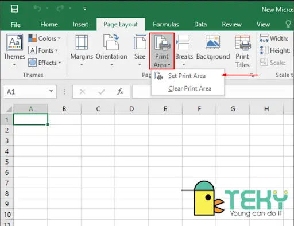The height and width of the screenshot is (226, 294).
Task: Select row 6 header
Action: click(x=7, y=172)
